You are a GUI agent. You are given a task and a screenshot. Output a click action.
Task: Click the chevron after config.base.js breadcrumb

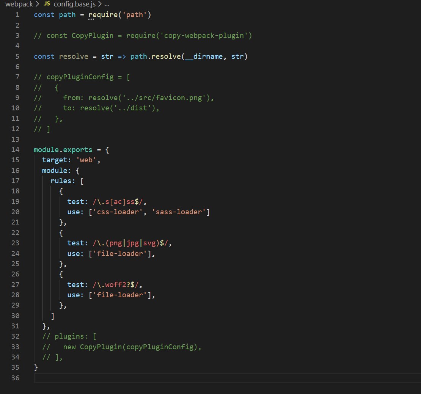coord(100,4)
